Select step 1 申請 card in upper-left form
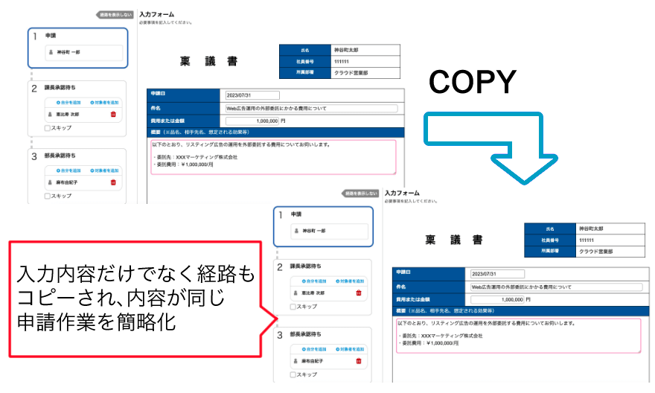 [x=77, y=48]
